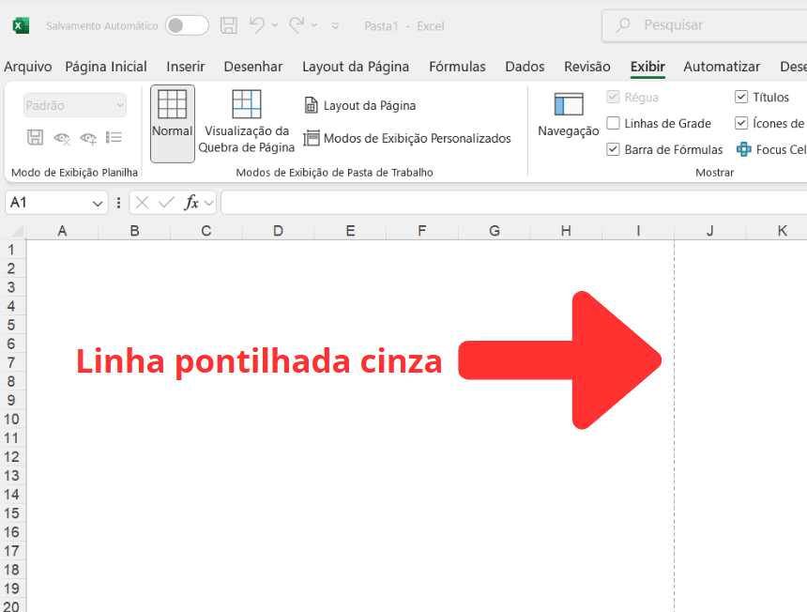Click the Focus Cell icon
Viewport: 807px width, 612px height.
pos(744,149)
